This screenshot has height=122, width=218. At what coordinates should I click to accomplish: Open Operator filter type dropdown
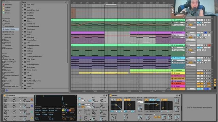[88, 104]
